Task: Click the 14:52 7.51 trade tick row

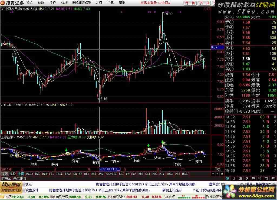Action: (x=250, y=117)
